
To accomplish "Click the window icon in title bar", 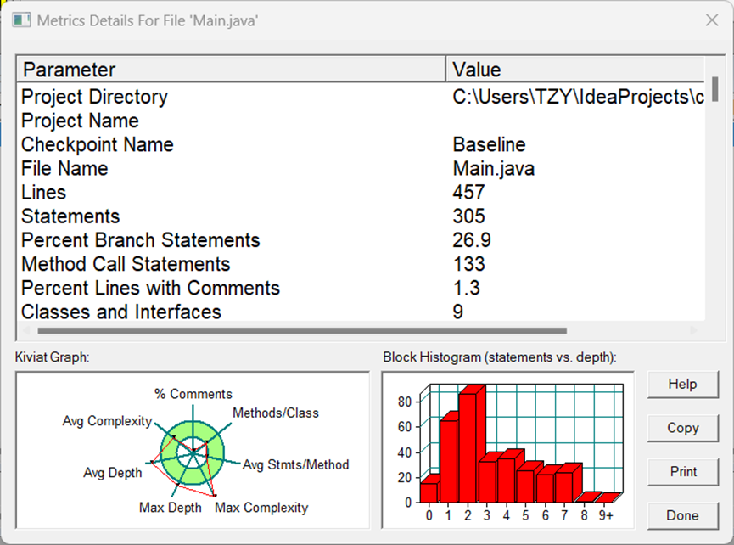I will coord(21,20).
